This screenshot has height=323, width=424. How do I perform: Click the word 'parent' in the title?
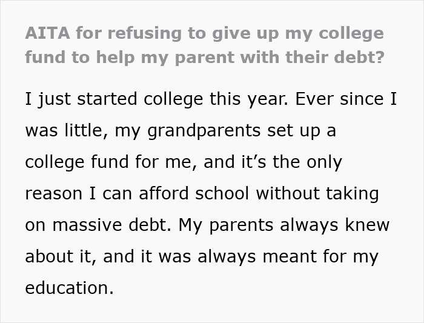205,58
